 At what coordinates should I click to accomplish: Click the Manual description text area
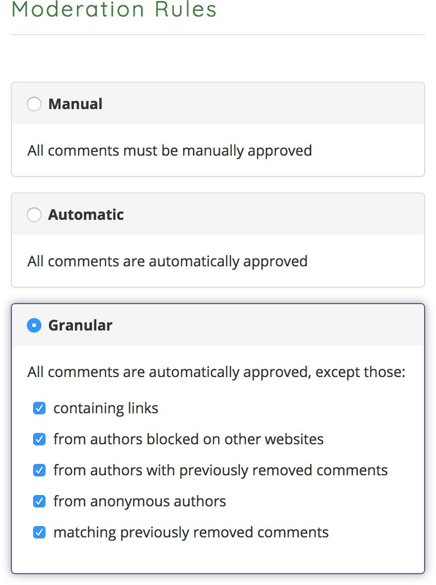(x=170, y=151)
